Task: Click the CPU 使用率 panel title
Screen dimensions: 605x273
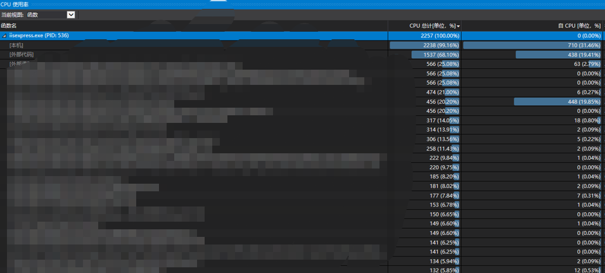Action: [14, 4]
